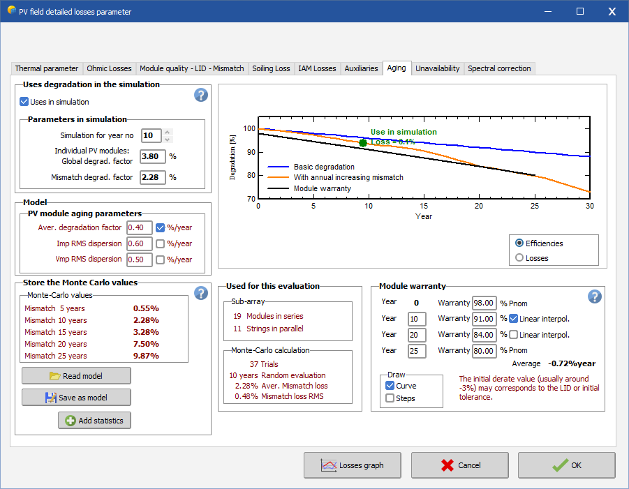Enable %/year for Vmp RMS dispersion

click(160, 259)
